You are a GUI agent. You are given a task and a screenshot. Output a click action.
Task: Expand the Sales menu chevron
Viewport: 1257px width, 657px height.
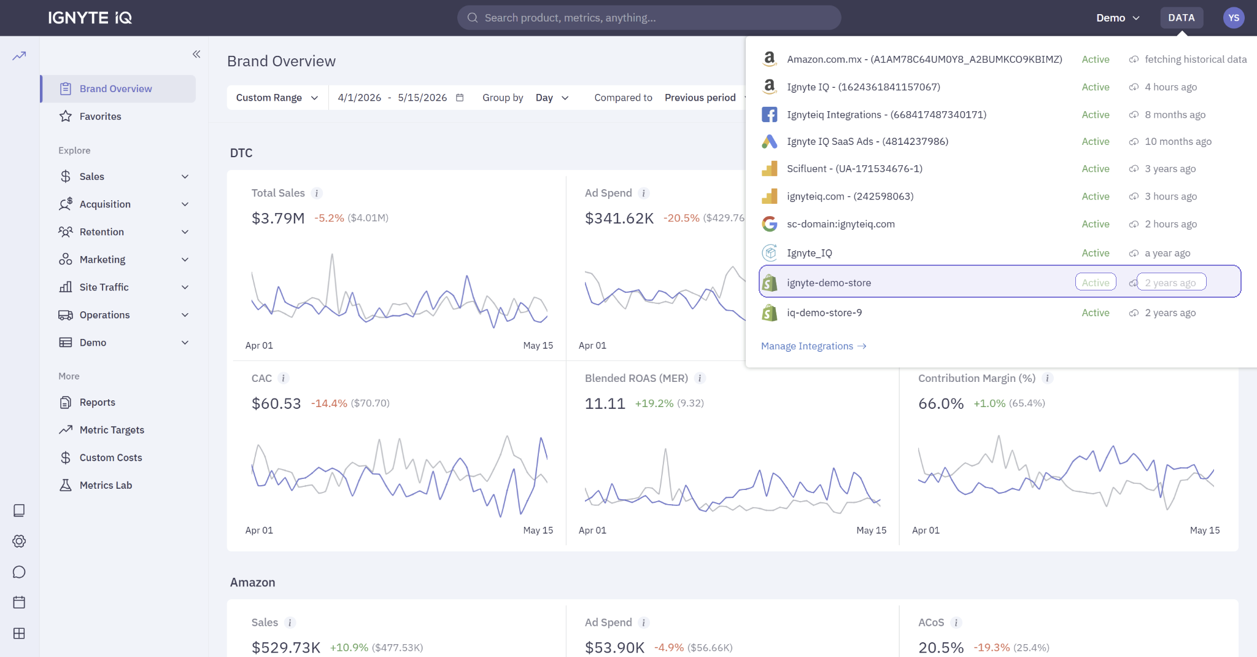(185, 177)
